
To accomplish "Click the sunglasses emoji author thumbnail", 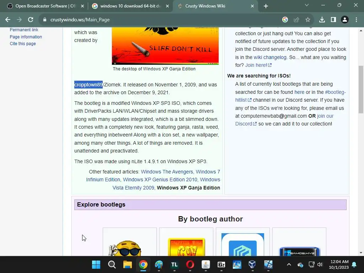I will [x=125, y=248].
